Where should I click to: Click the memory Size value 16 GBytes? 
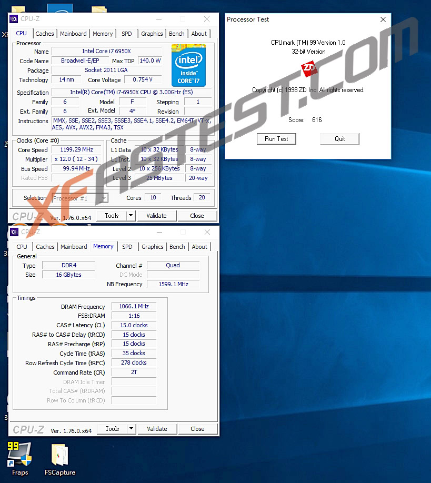[x=69, y=275]
